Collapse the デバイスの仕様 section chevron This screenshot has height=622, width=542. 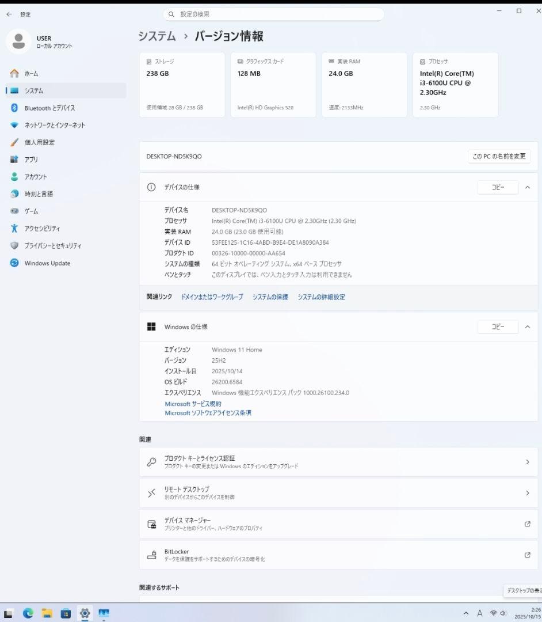(x=527, y=187)
